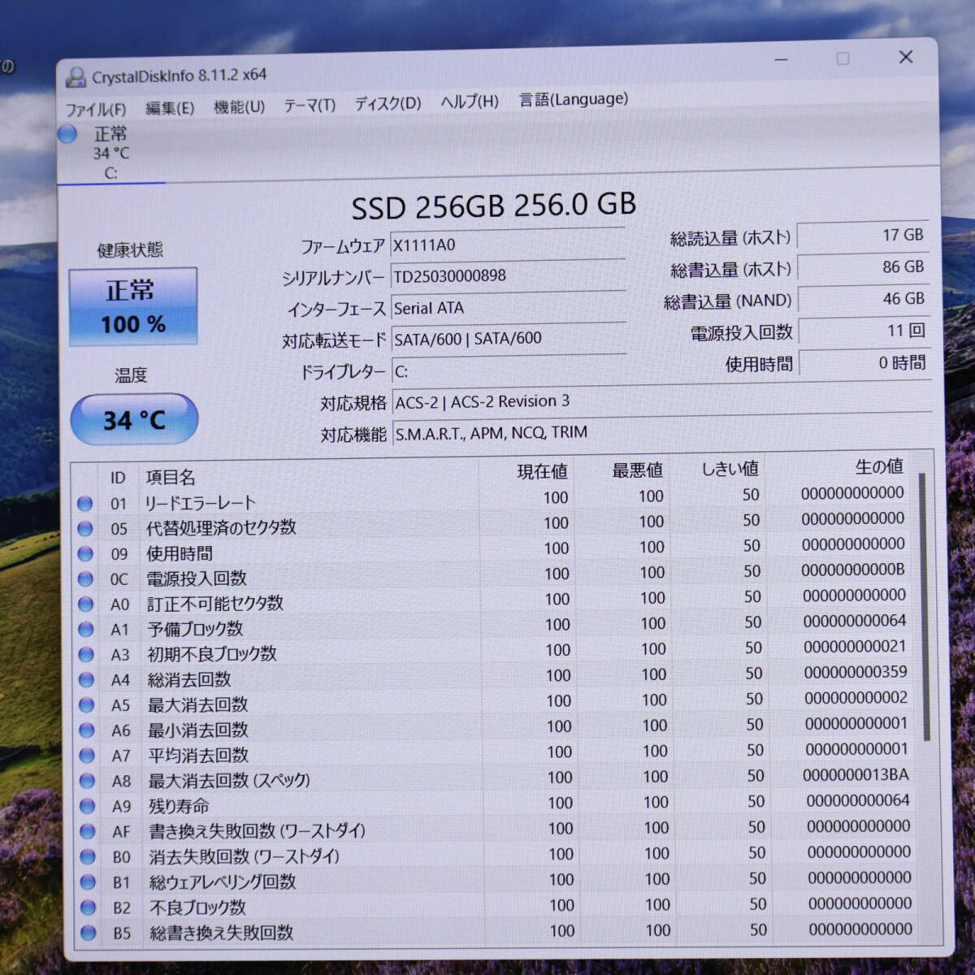This screenshot has height=975, width=975.
Task: Click total host reads value 17 GB
Action: click(862, 235)
